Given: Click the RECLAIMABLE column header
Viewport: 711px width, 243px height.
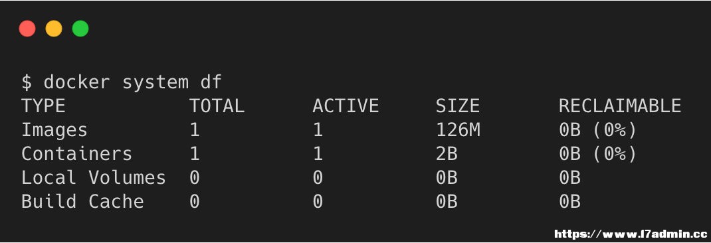Looking at the screenshot, I should [620, 106].
